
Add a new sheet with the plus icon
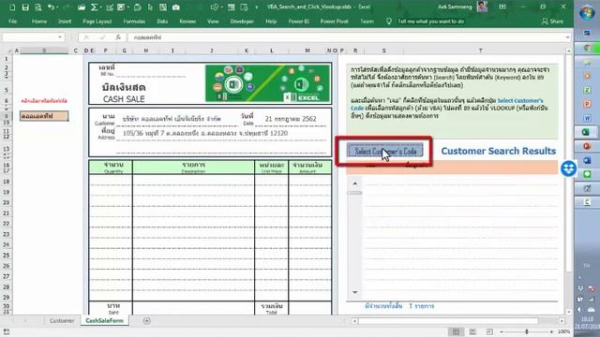click(146, 320)
